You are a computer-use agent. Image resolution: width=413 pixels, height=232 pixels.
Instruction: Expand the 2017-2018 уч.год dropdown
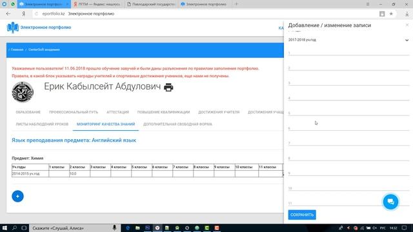(x=348, y=40)
